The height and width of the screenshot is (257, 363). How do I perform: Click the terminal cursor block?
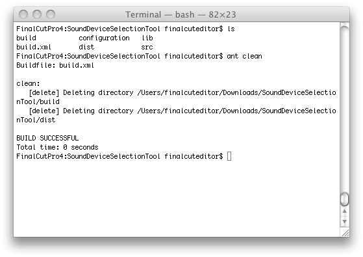tap(229, 156)
